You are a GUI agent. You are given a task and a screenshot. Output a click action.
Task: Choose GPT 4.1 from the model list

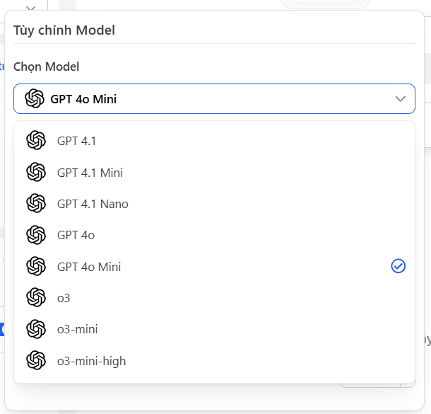pyautogui.click(x=77, y=141)
